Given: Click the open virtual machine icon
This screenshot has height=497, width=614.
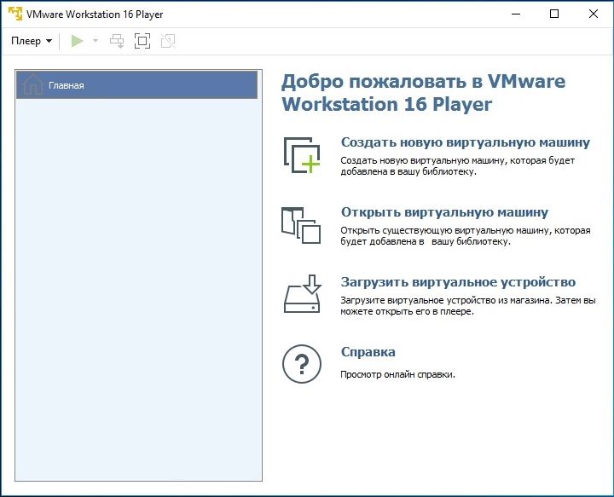Looking at the screenshot, I should 301,225.
